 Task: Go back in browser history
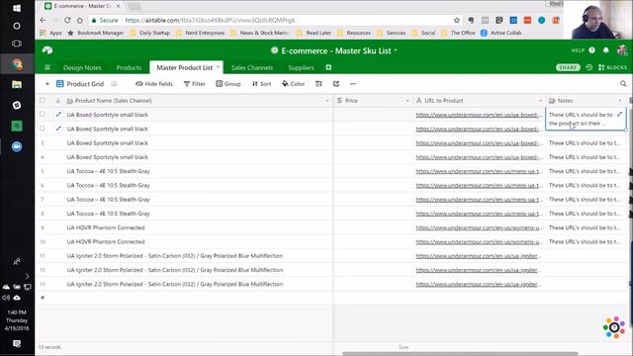pyautogui.click(x=44, y=20)
